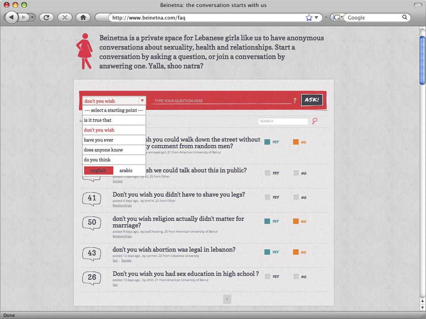426x319 pixels.
Task: Click the ASK! button
Action: tap(312, 100)
